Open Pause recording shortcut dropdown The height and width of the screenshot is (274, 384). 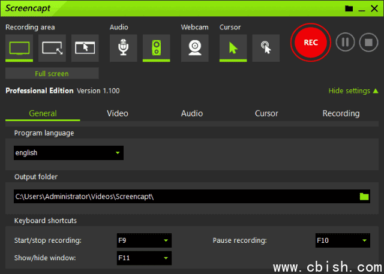pos(342,241)
